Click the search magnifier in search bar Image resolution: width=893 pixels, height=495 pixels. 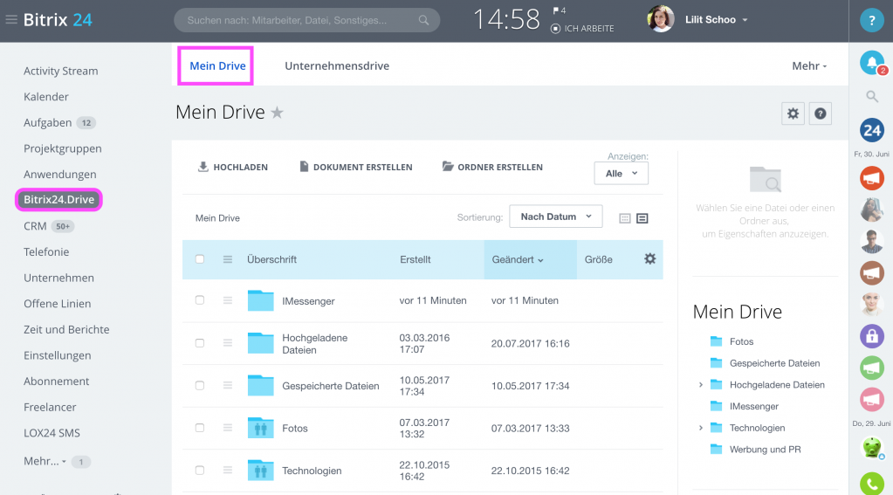[423, 20]
